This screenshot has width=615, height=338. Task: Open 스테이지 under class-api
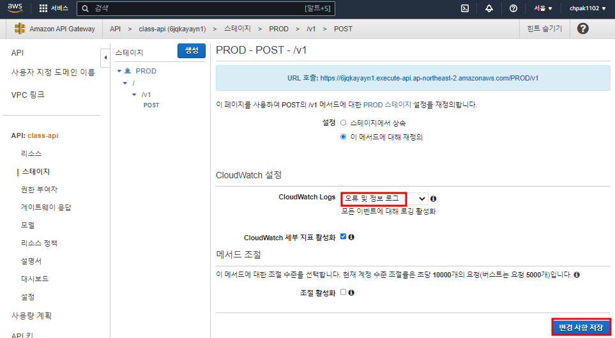click(x=36, y=171)
